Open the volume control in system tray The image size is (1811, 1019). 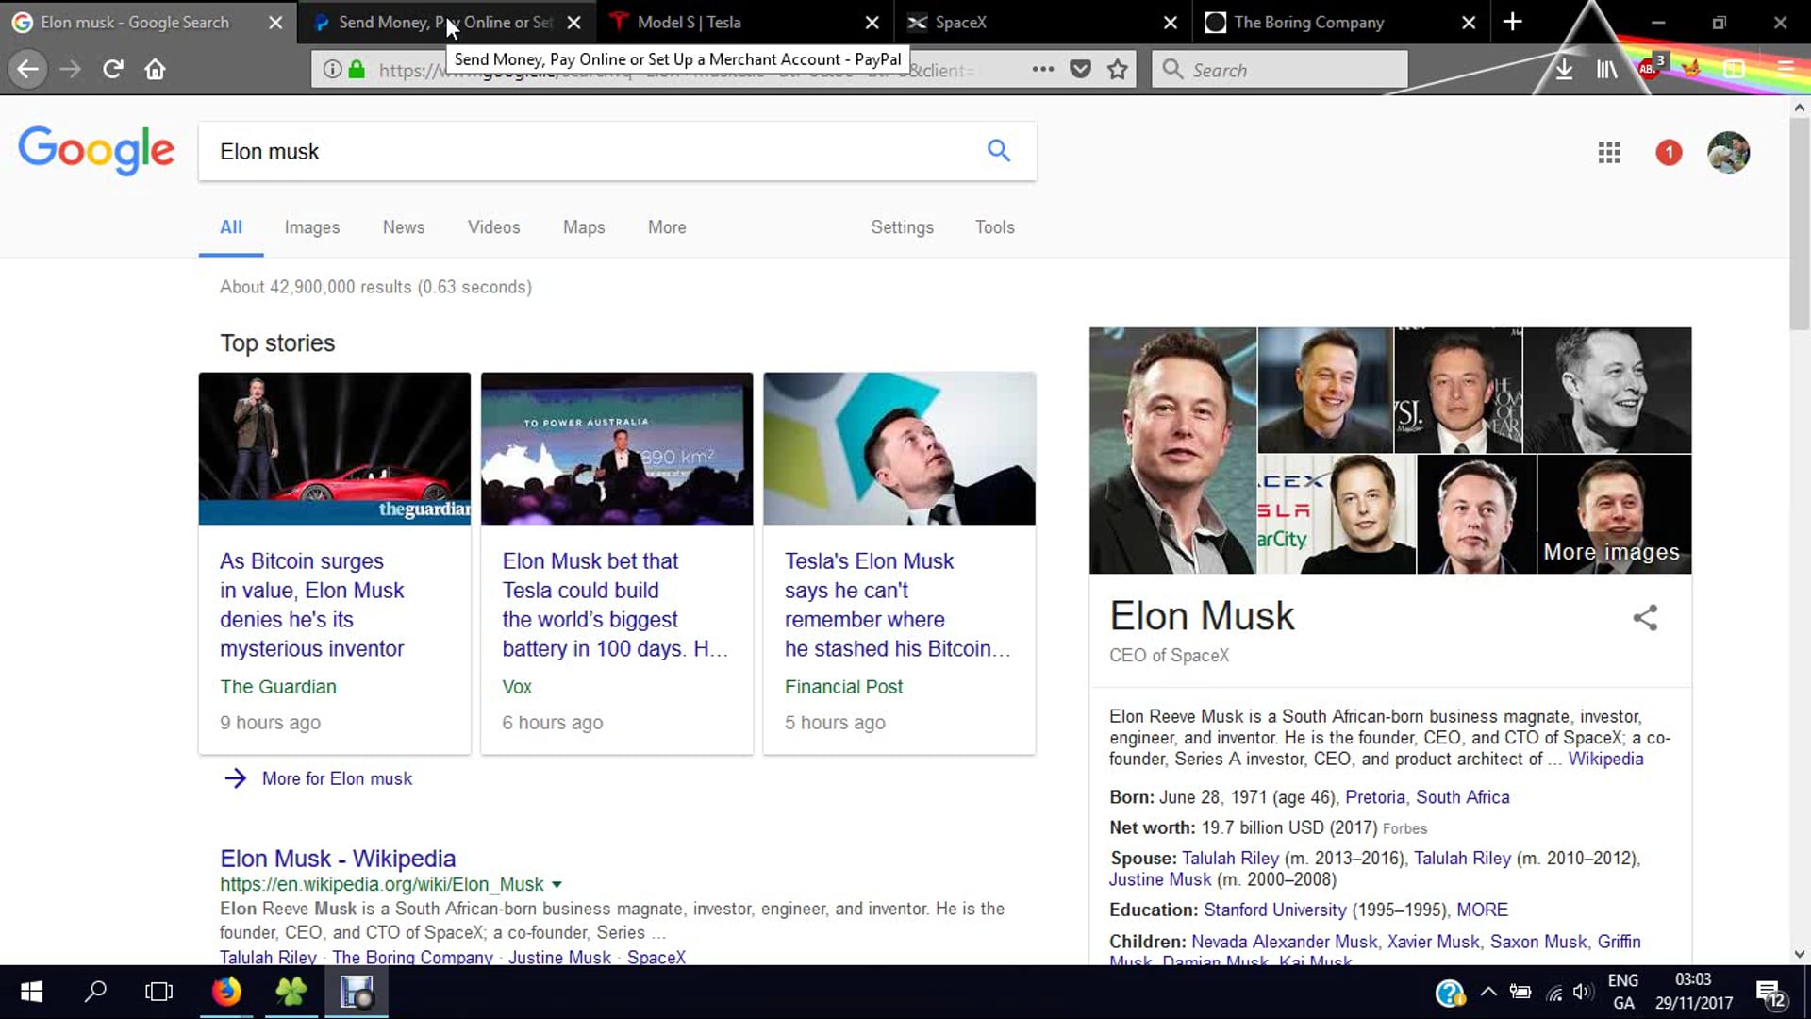[1584, 992]
